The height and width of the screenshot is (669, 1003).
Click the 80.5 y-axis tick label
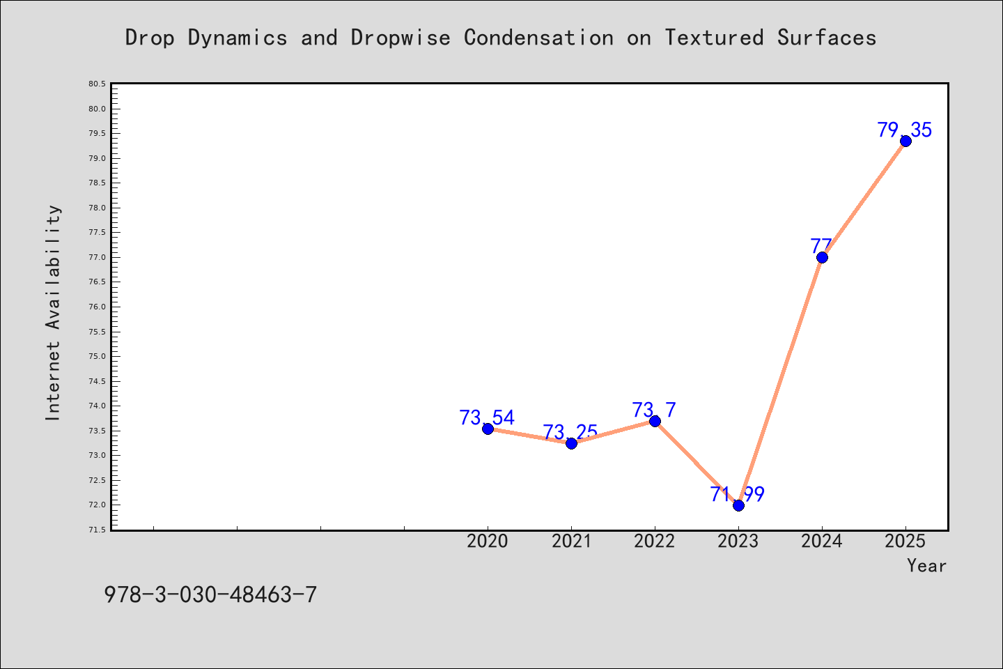(97, 84)
